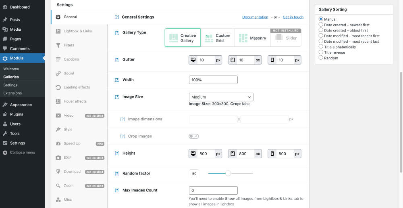Open the Filters settings tab
The image size is (403, 208).
tap(69, 45)
